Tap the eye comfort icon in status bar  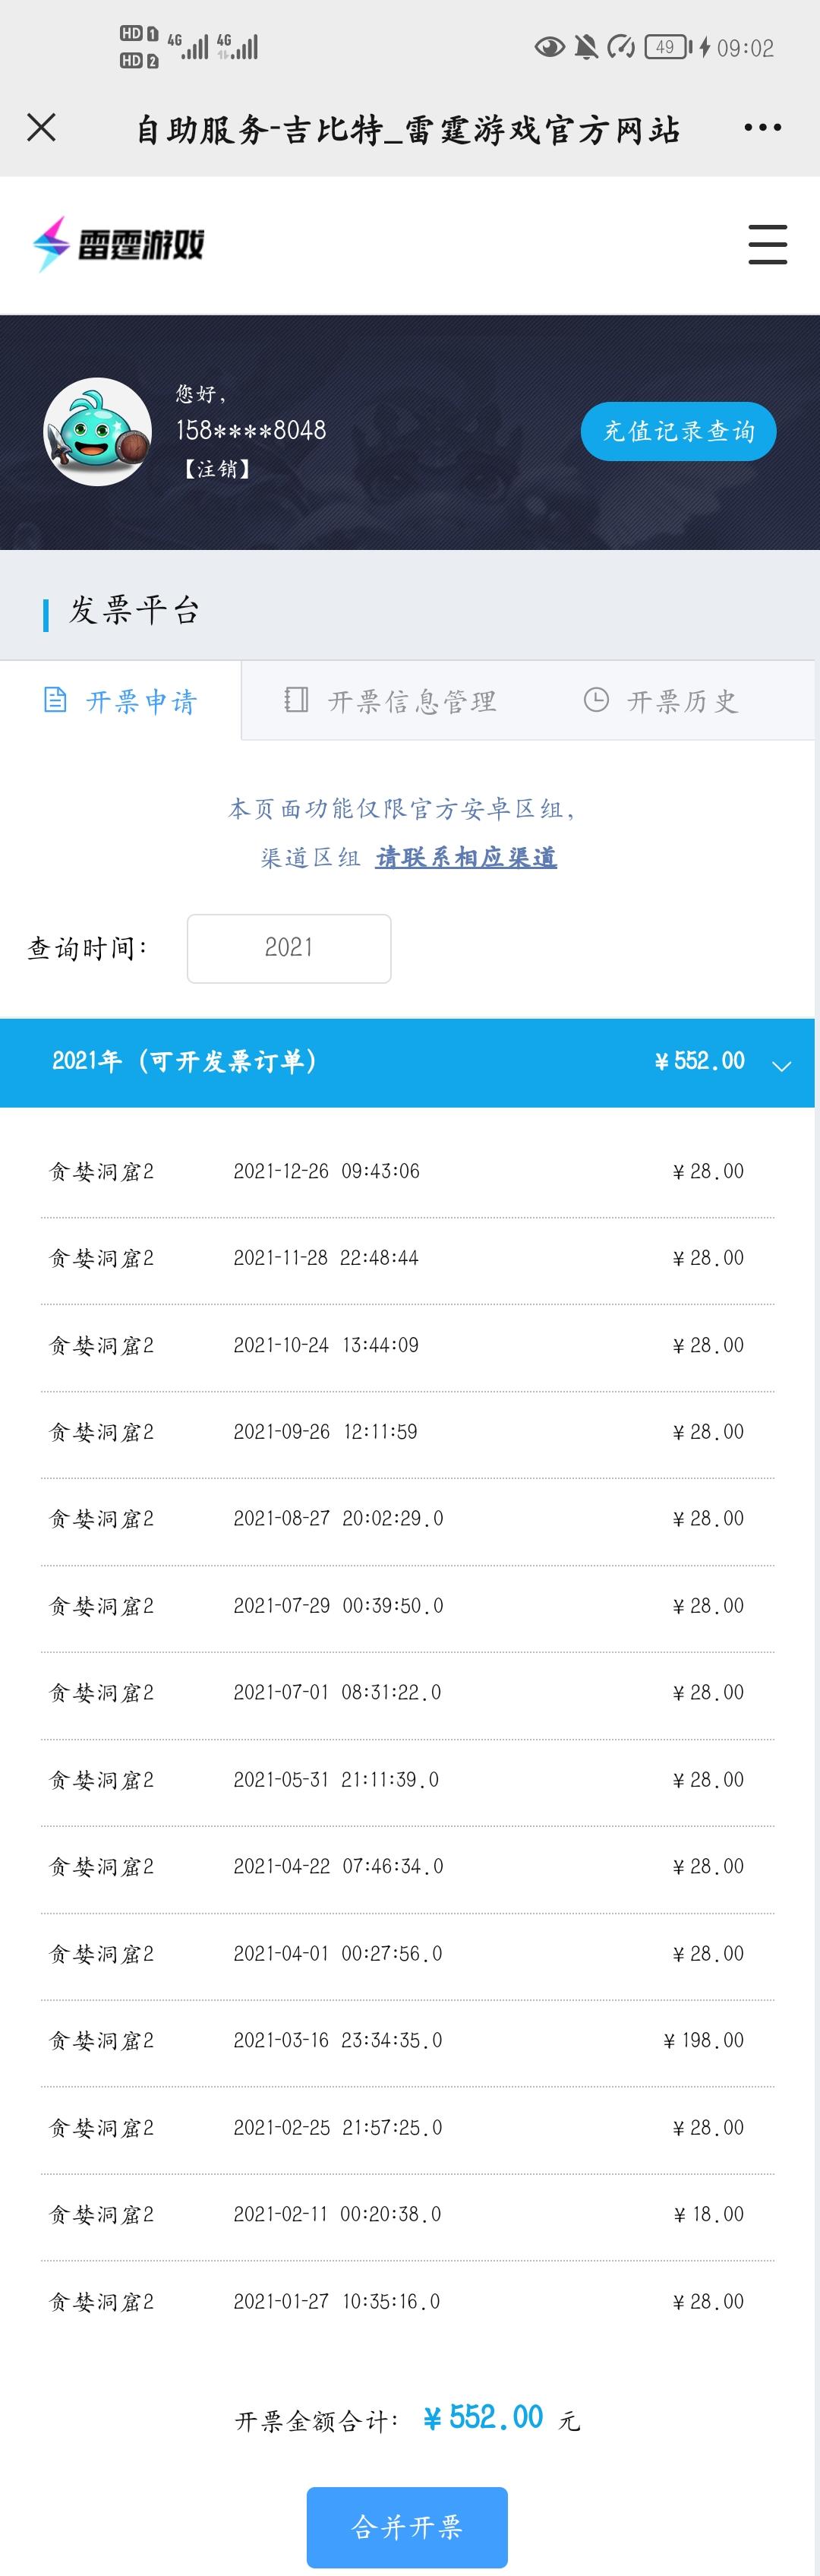pyautogui.click(x=549, y=47)
